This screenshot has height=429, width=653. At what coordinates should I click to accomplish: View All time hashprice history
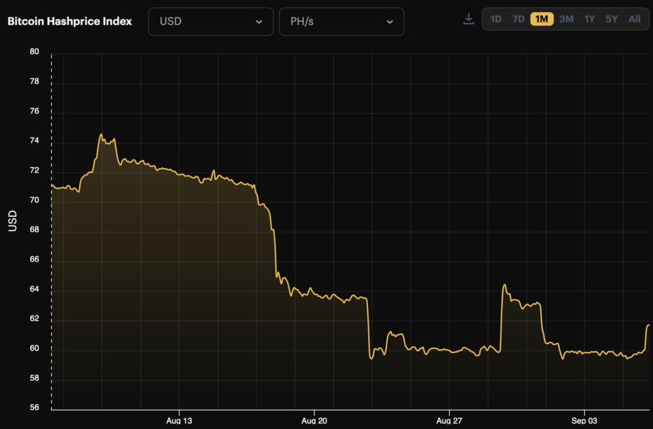point(635,19)
